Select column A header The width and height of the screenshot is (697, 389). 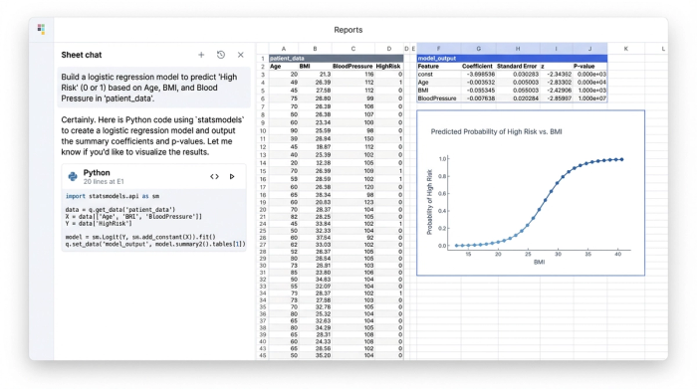coord(284,49)
